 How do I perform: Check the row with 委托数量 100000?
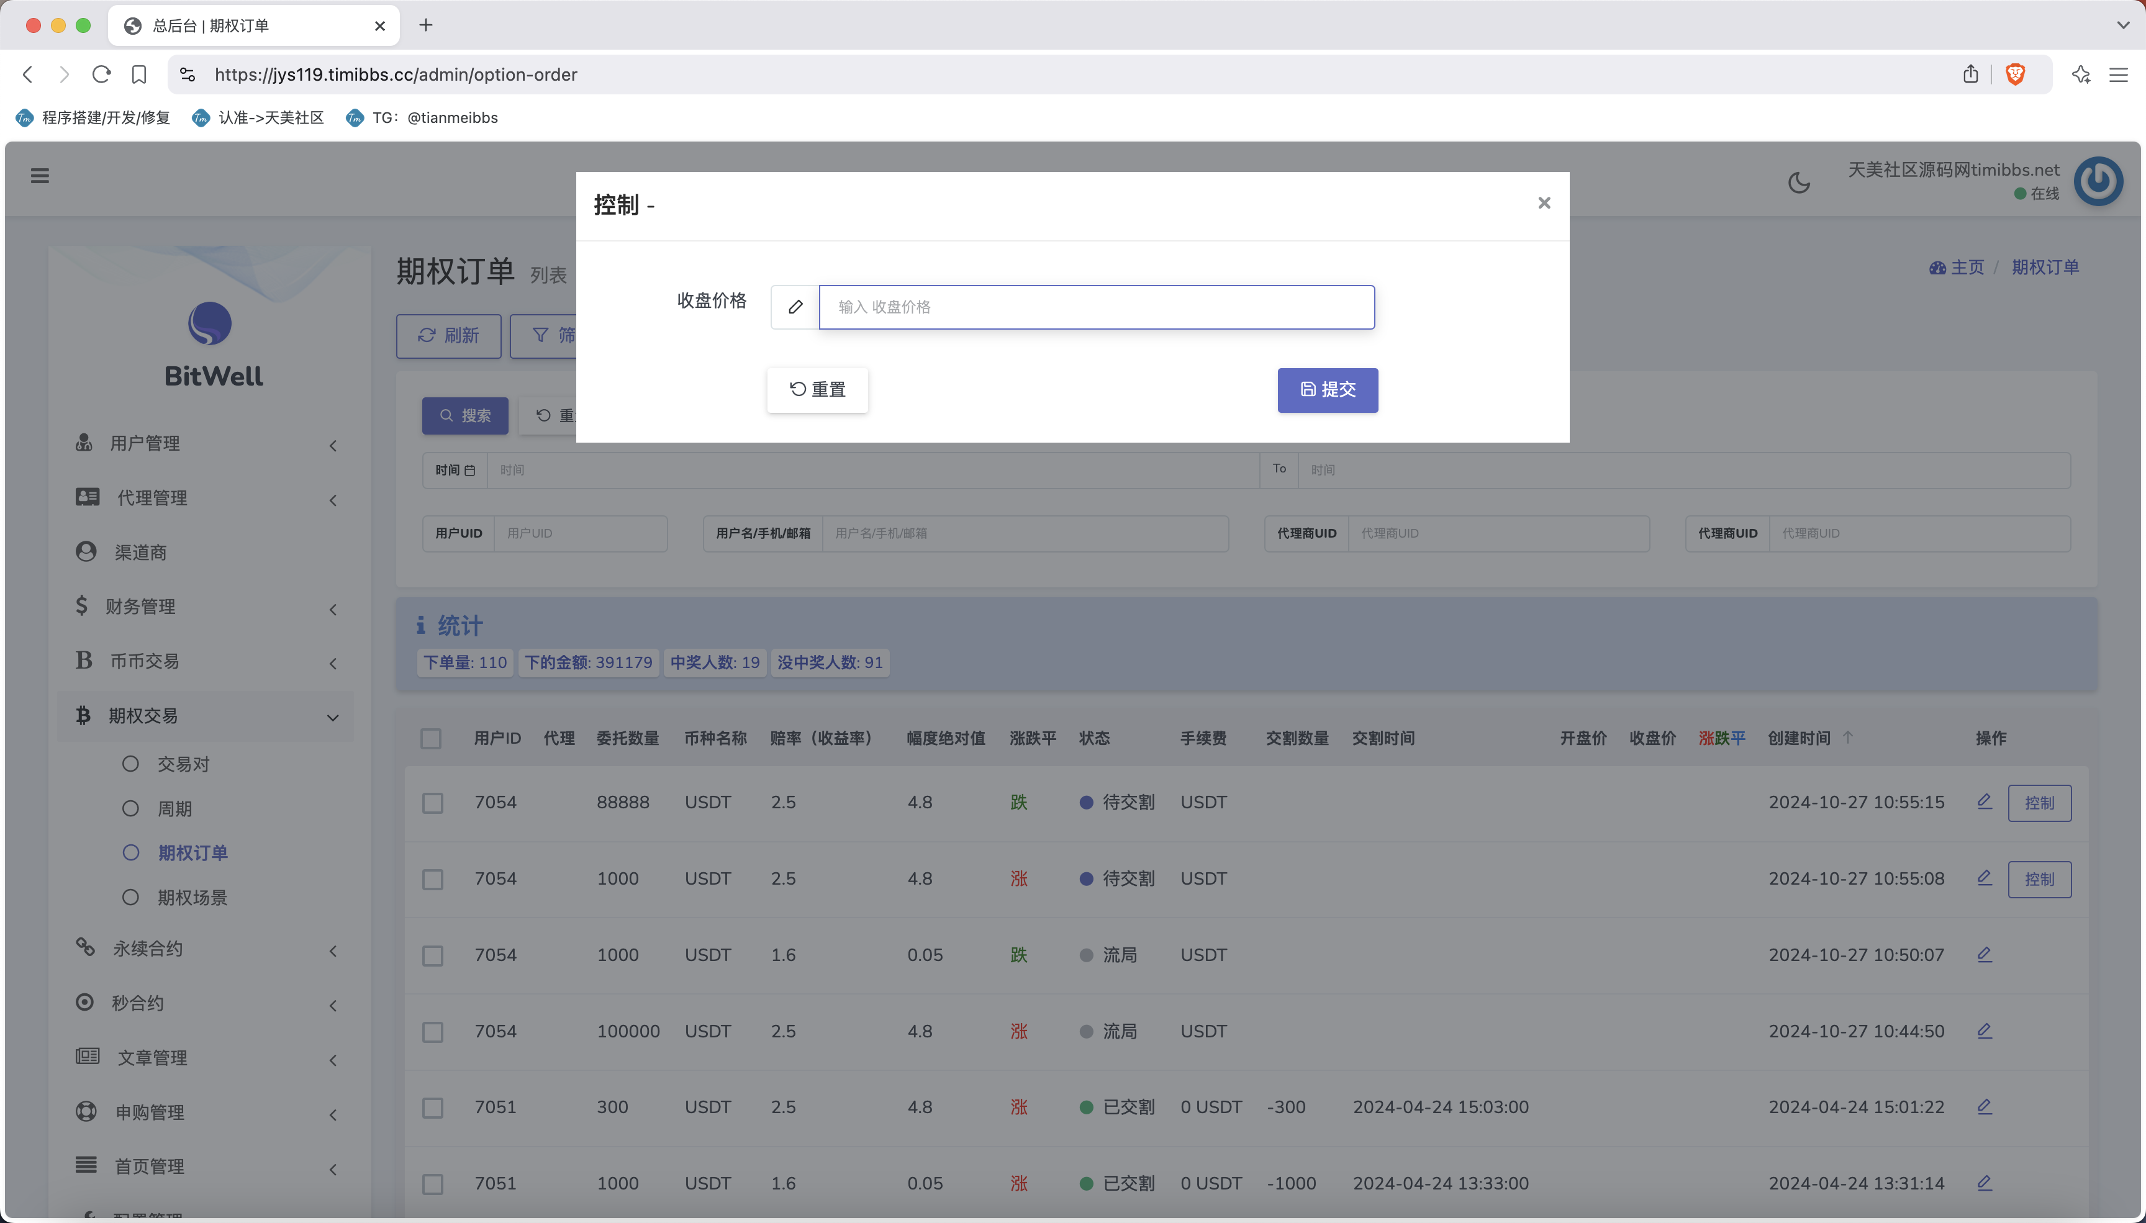point(433,1032)
